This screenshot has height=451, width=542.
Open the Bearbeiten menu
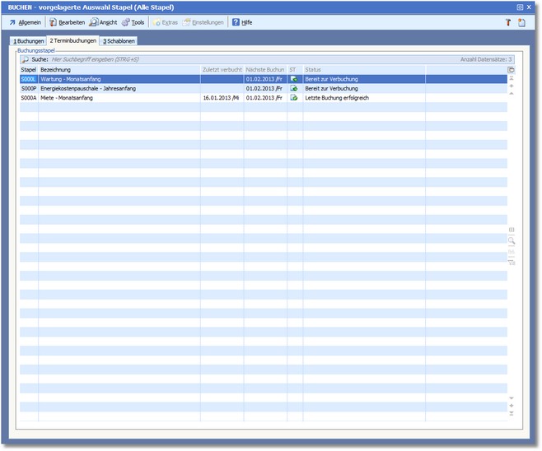click(x=67, y=22)
